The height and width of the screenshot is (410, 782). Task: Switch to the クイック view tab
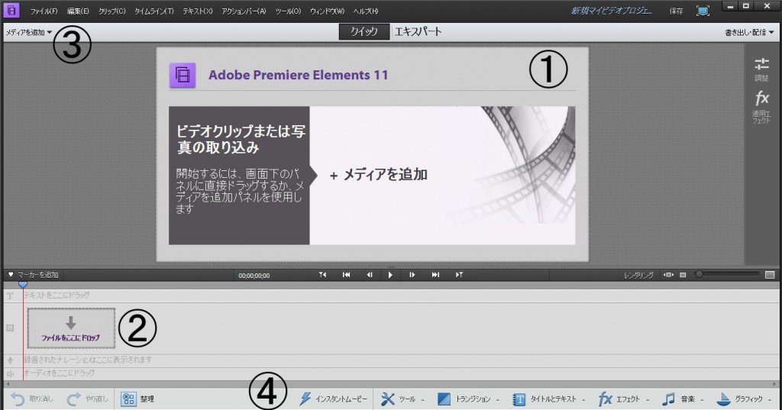364,31
